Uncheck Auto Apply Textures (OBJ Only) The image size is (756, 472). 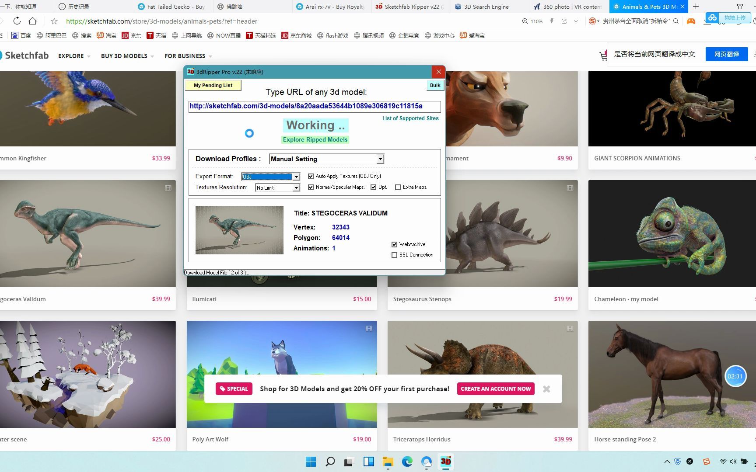point(311,176)
